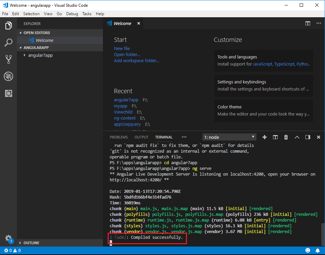This screenshot has width=325, height=255.
Task: Open notifications bell in status bar
Action: (x=318, y=250)
